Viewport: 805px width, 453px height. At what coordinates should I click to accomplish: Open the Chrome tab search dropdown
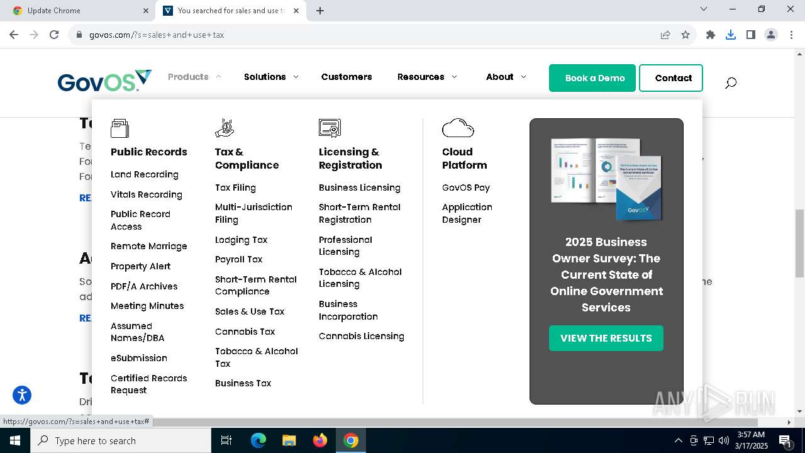tap(704, 9)
